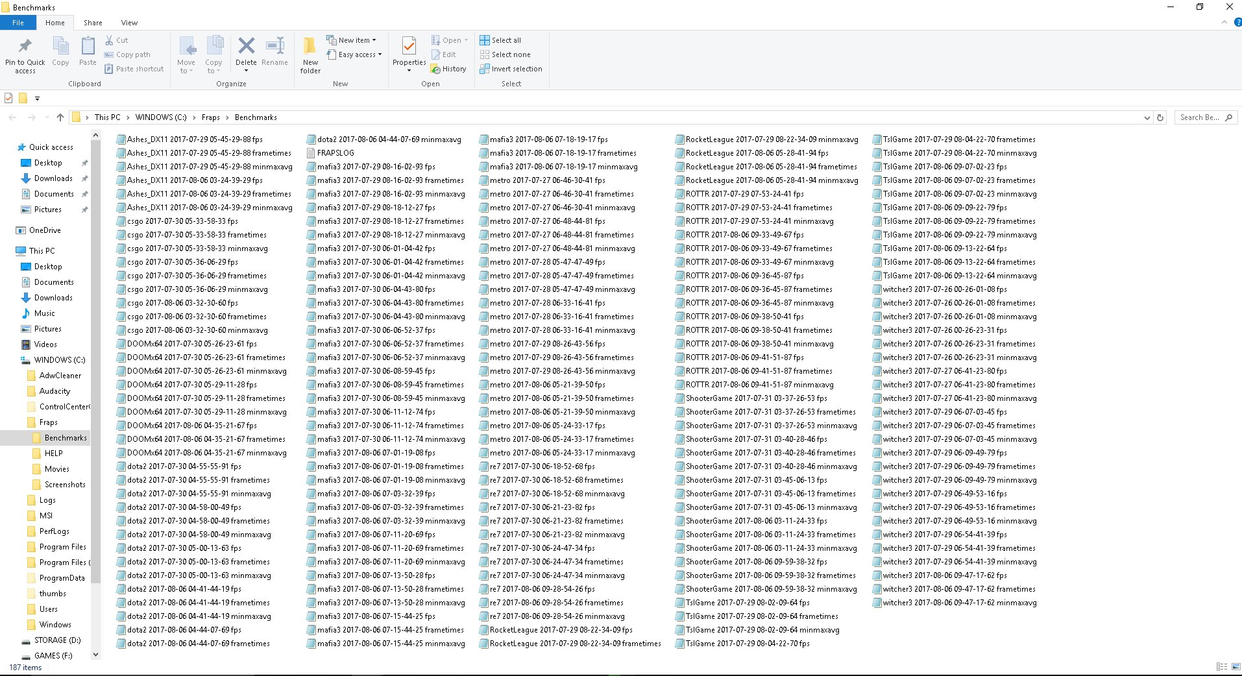Click Select all in the ribbon
Image resolution: width=1242 pixels, height=676 pixels.
[500, 40]
